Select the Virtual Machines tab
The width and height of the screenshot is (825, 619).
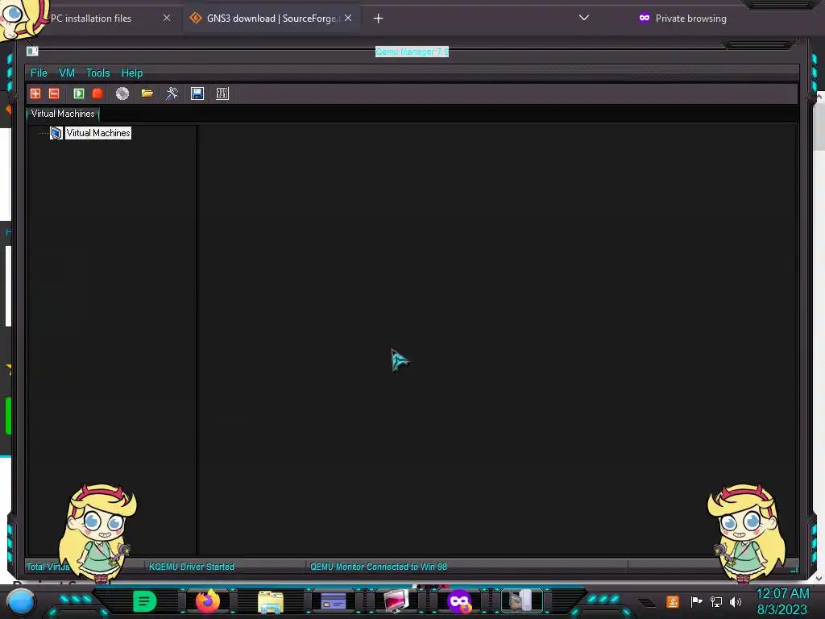tap(63, 114)
